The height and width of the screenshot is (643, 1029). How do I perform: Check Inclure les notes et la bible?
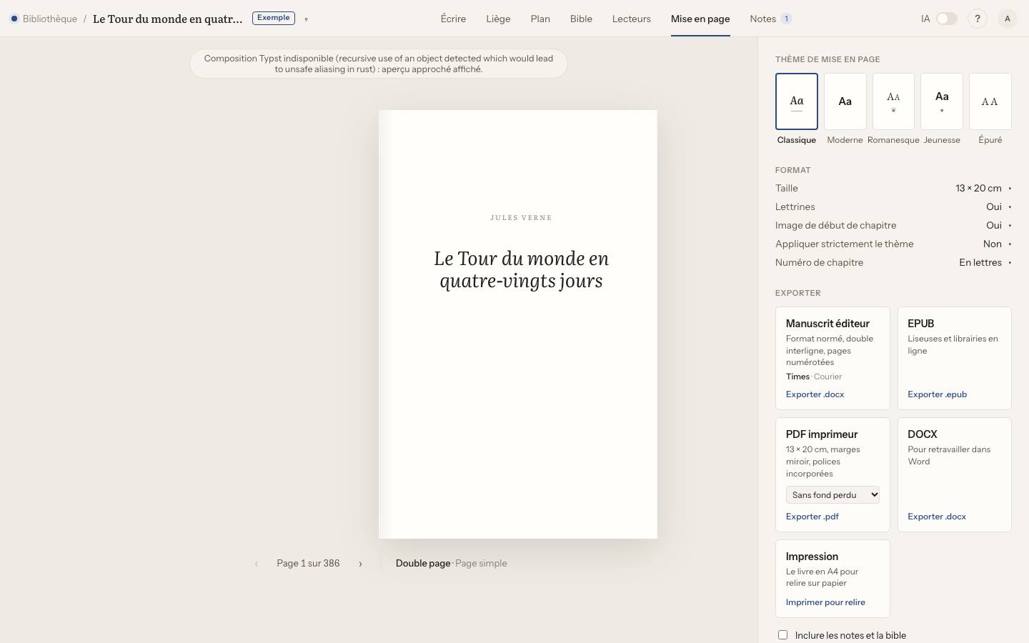pos(782,634)
